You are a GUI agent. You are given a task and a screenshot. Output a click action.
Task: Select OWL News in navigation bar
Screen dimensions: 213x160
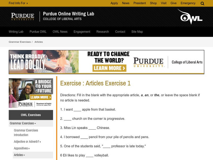pyautogui.click(x=60, y=31)
